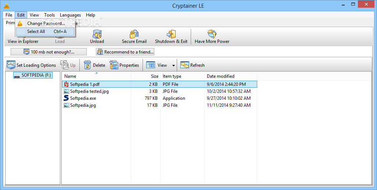Click the warning icon beside Change Password

pyautogui.click(x=20, y=23)
